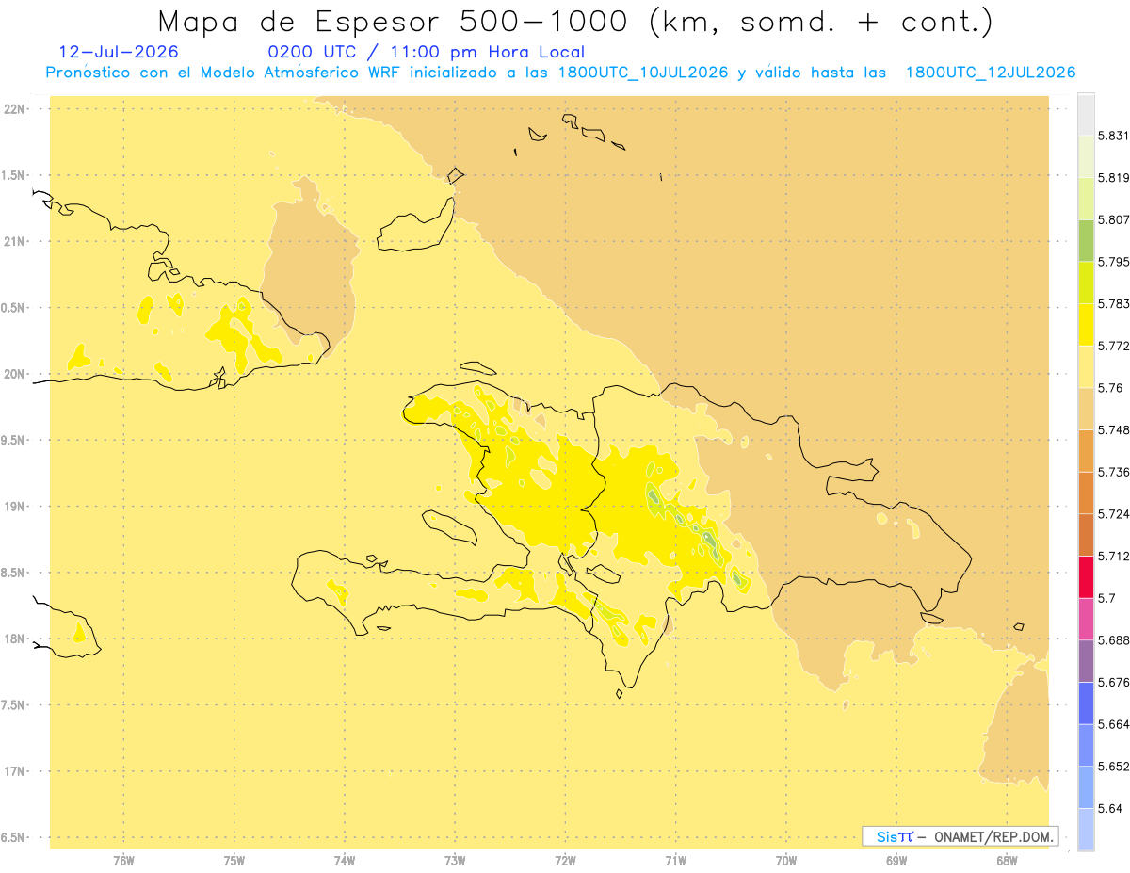Click the 76W longitude label
This screenshot has width=1130, height=873.
tap(123, 861)
